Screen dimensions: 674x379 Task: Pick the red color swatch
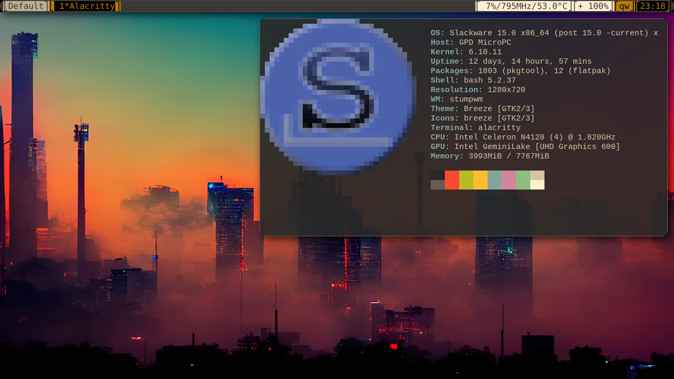(452, 180)
